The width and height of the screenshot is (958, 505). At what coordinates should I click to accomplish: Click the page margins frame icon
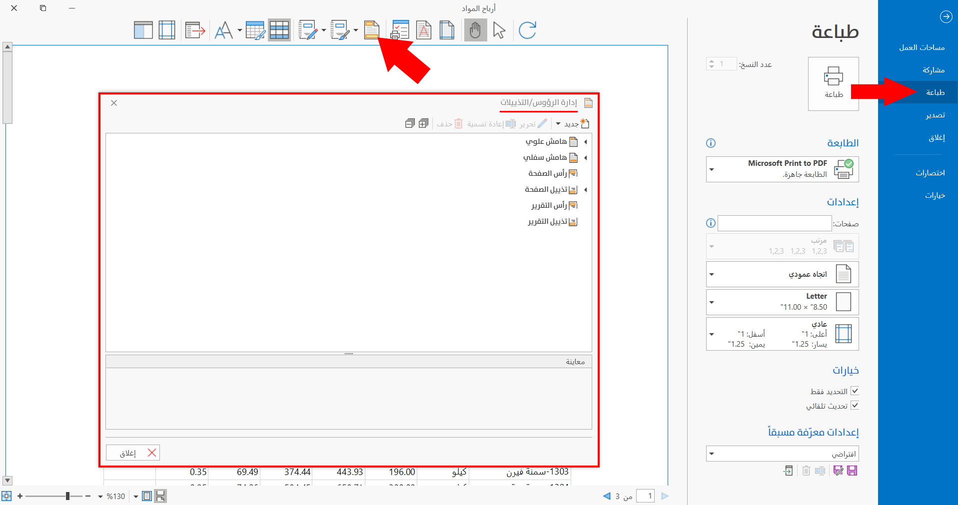[167, 30]
